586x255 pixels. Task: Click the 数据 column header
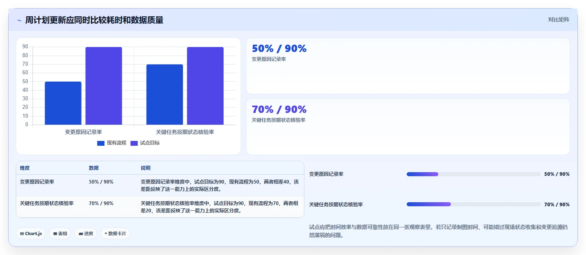click(94, 168)
